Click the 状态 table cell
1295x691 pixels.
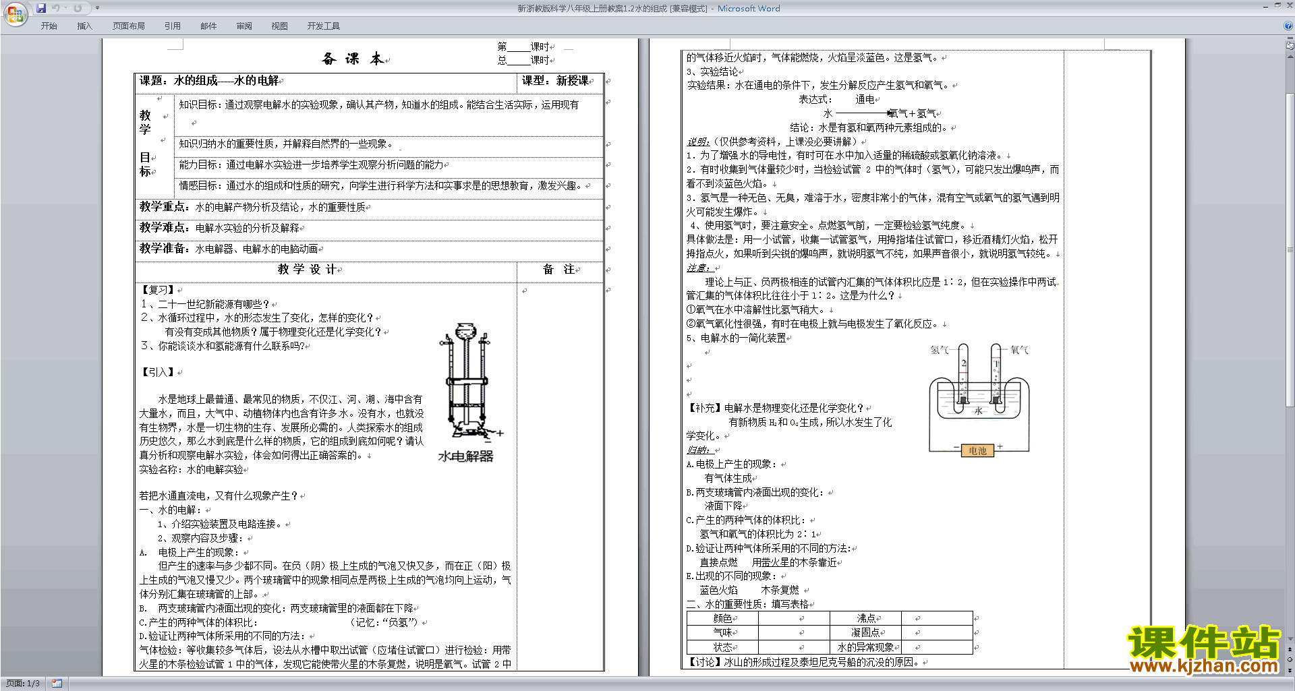click(722, 647)
